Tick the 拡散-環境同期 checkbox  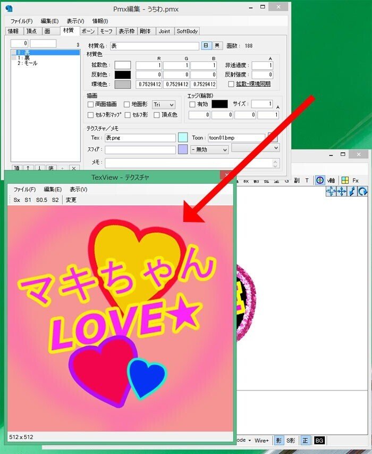[x=231, y=84]
